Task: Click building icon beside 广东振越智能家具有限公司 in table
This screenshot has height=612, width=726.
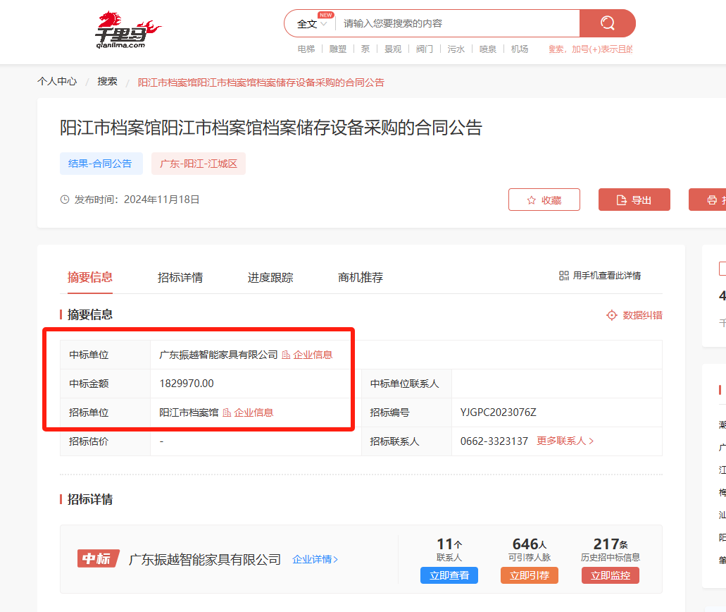Action: [x=286, y=355]
